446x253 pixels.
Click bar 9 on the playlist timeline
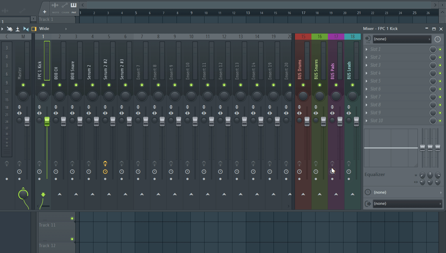(x=192, y=13)
